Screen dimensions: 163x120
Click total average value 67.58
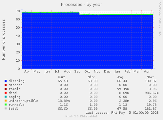122,109
